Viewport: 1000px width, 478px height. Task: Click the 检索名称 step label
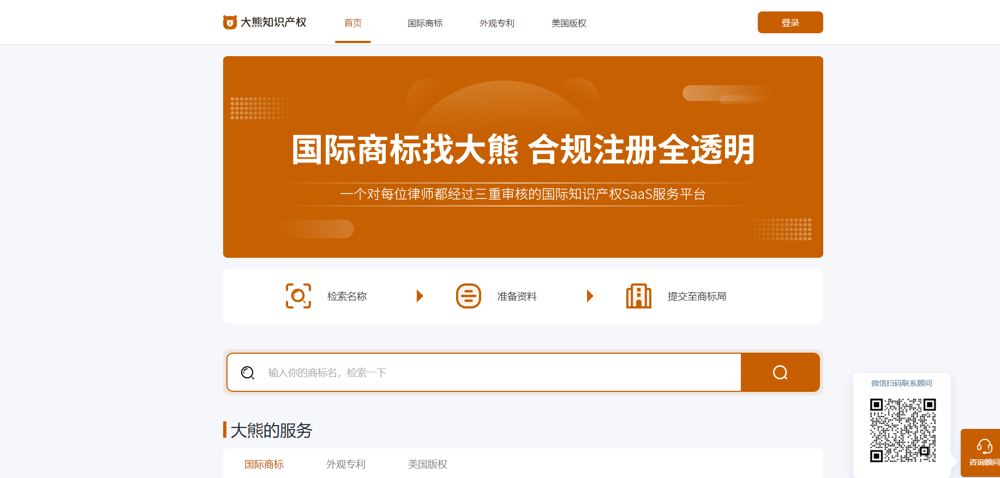347,297
